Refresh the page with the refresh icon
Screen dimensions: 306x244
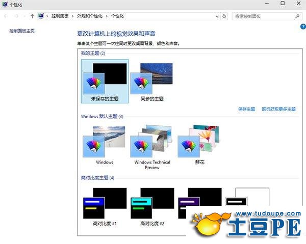pos(224,16)
